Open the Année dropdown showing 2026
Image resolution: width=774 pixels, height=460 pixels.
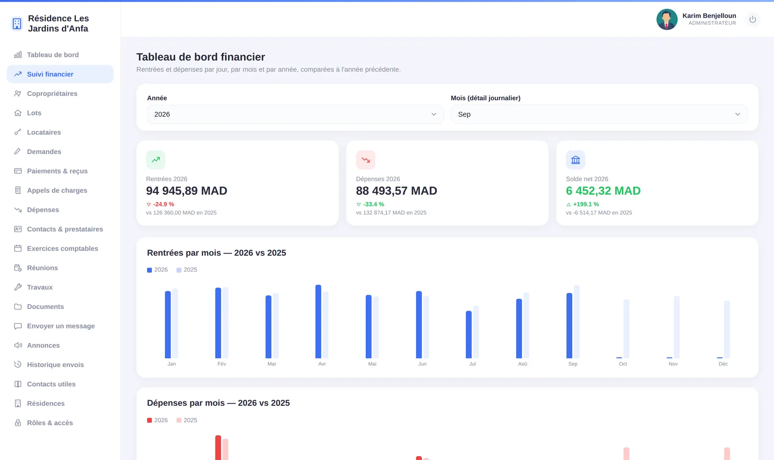295,114
